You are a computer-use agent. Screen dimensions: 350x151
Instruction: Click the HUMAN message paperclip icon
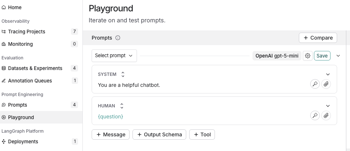(x=326, y=115)
